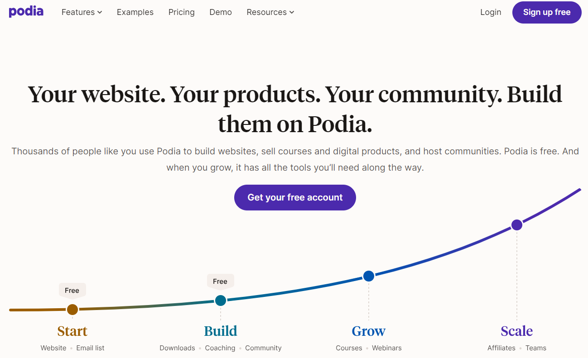Click the Free badge above Start
The image size is (588, 358).
72,290
